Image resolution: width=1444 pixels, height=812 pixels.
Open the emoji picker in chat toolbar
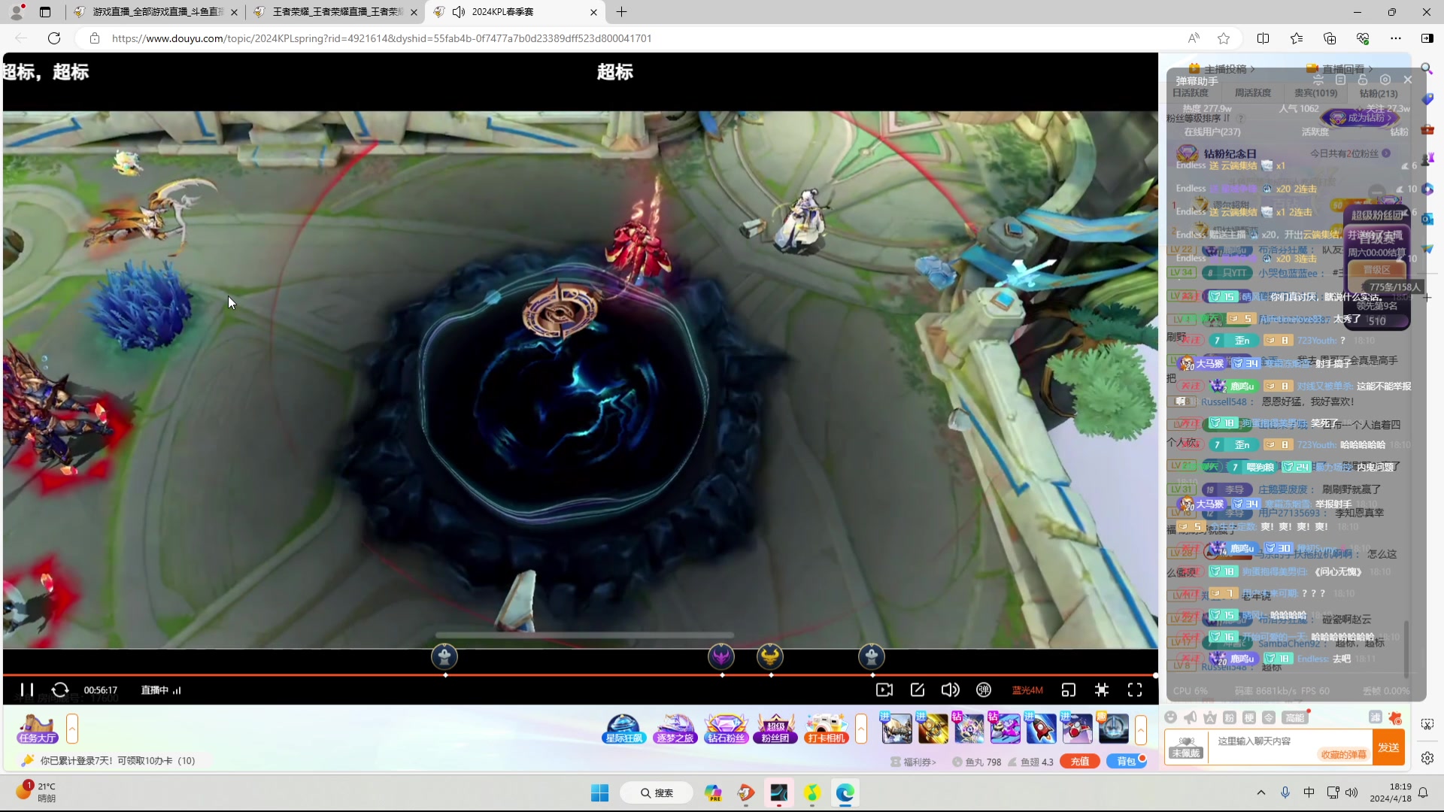1170,717
